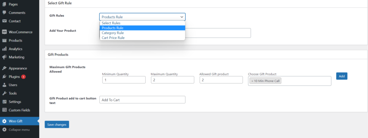The image size is (368, 138).
Task: Open Pages via its sidebar icon
Action: [x=4, y=4]
